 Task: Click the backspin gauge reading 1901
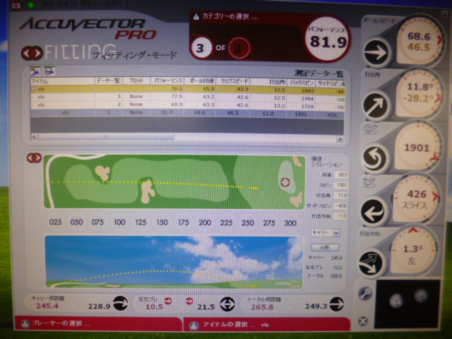tap(417, 148)
